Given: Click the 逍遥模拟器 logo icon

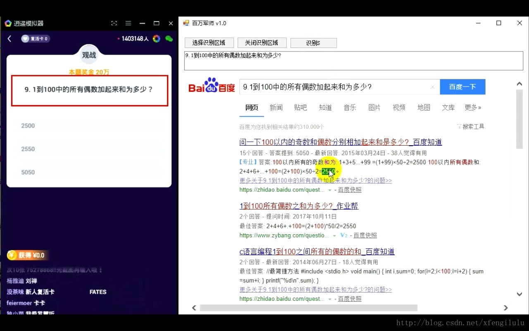Looking at the screenshot, I should point(8,23).
